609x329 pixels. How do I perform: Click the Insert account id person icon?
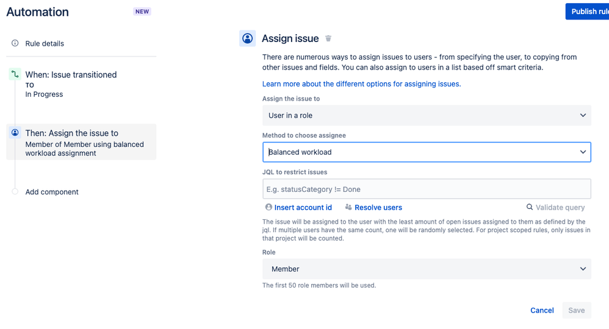(268, 207)
